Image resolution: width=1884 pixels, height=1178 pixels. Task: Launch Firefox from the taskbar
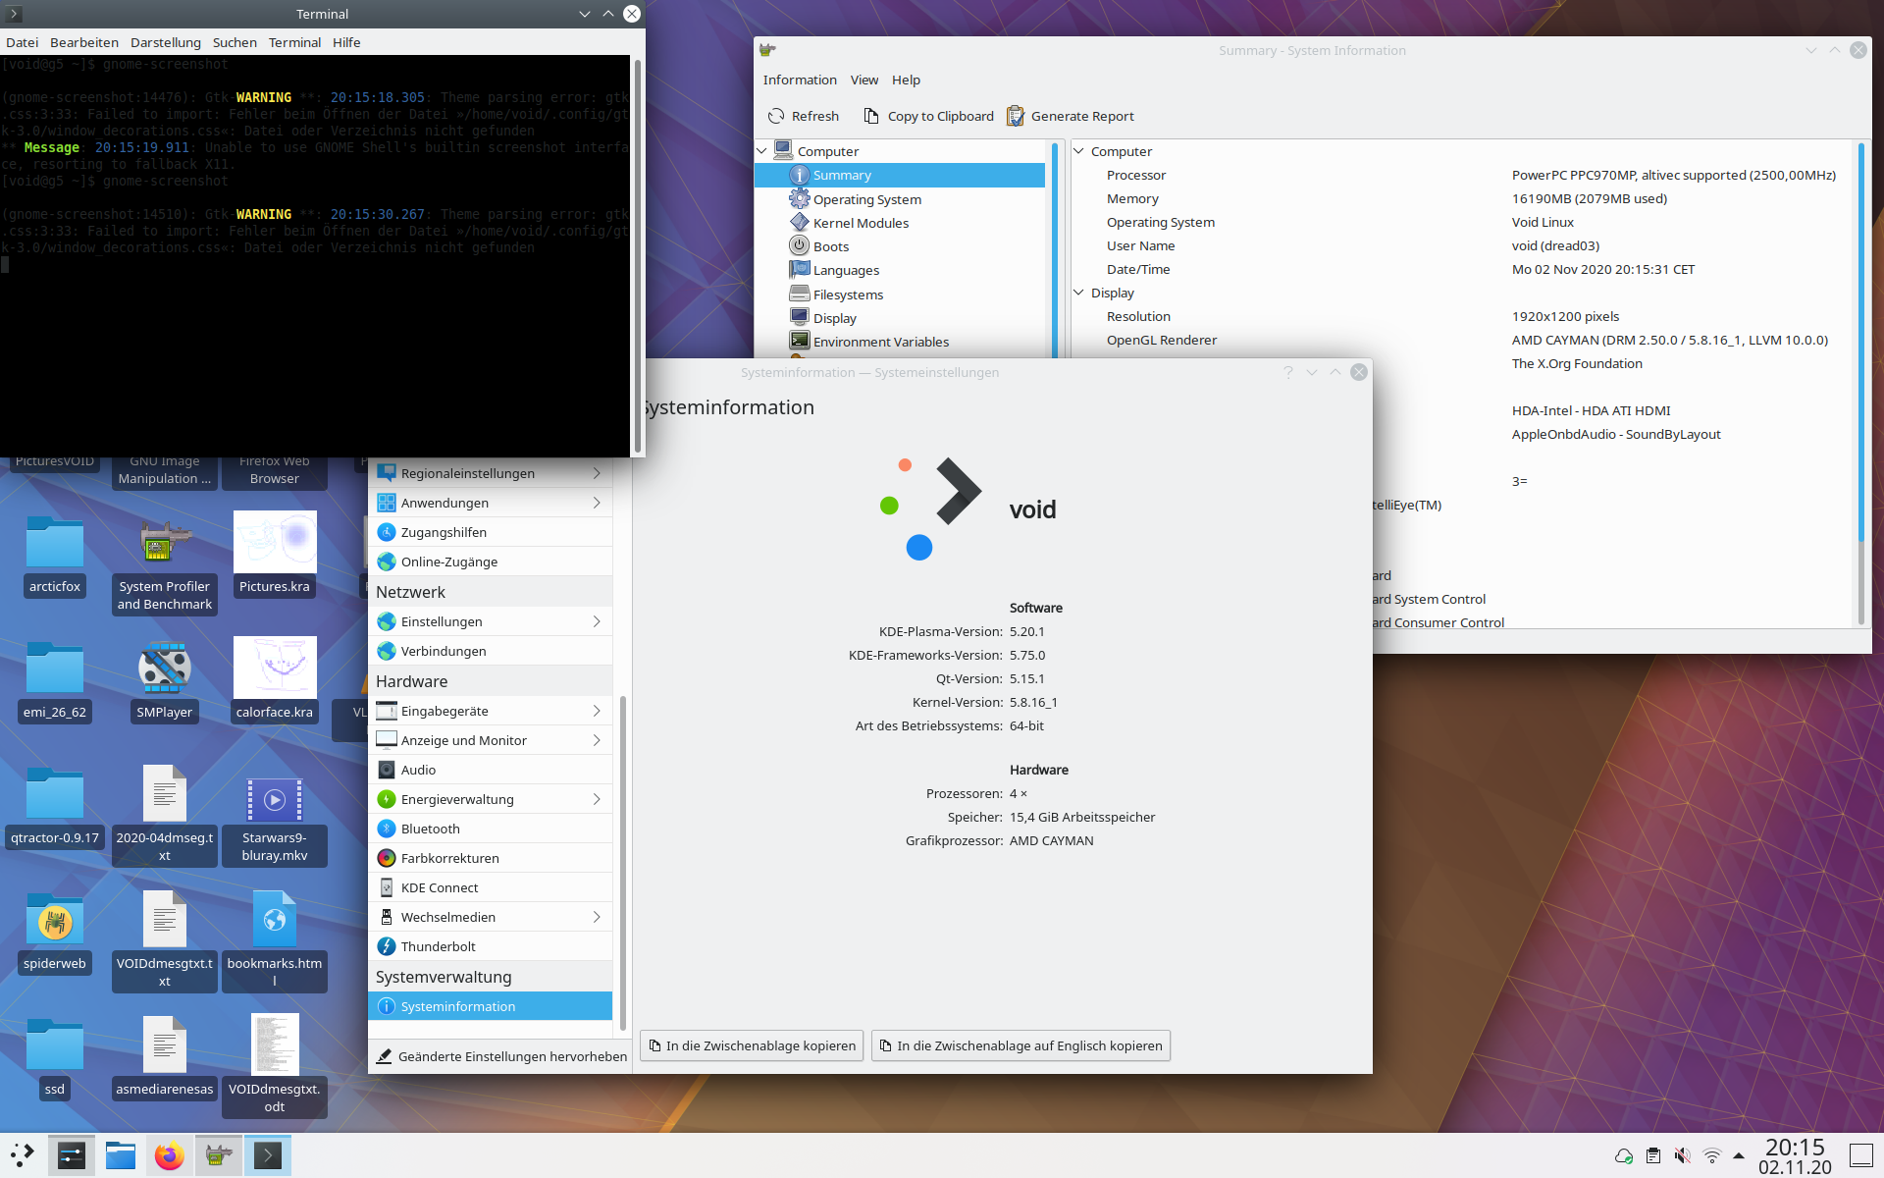pyautogui.click(x=169, y=1155)
